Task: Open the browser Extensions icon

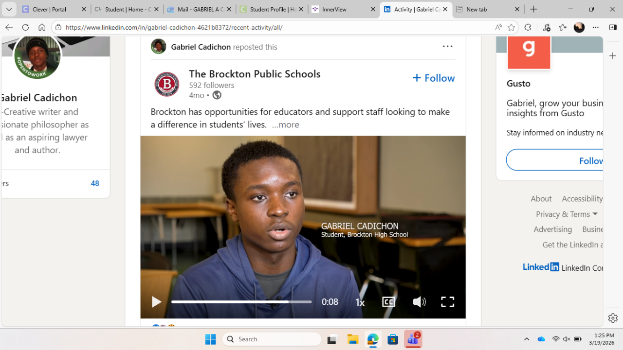Action: 528,27
